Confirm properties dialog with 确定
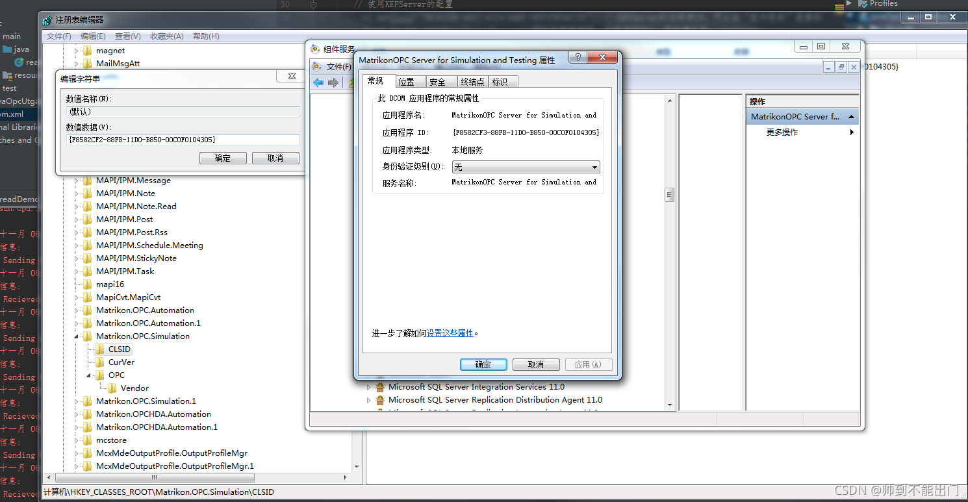This screenshot has width=968, height=502. click(483, 364)
